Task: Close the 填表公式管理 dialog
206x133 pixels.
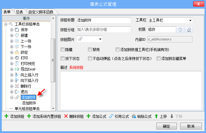Action: tap(199, 4)
